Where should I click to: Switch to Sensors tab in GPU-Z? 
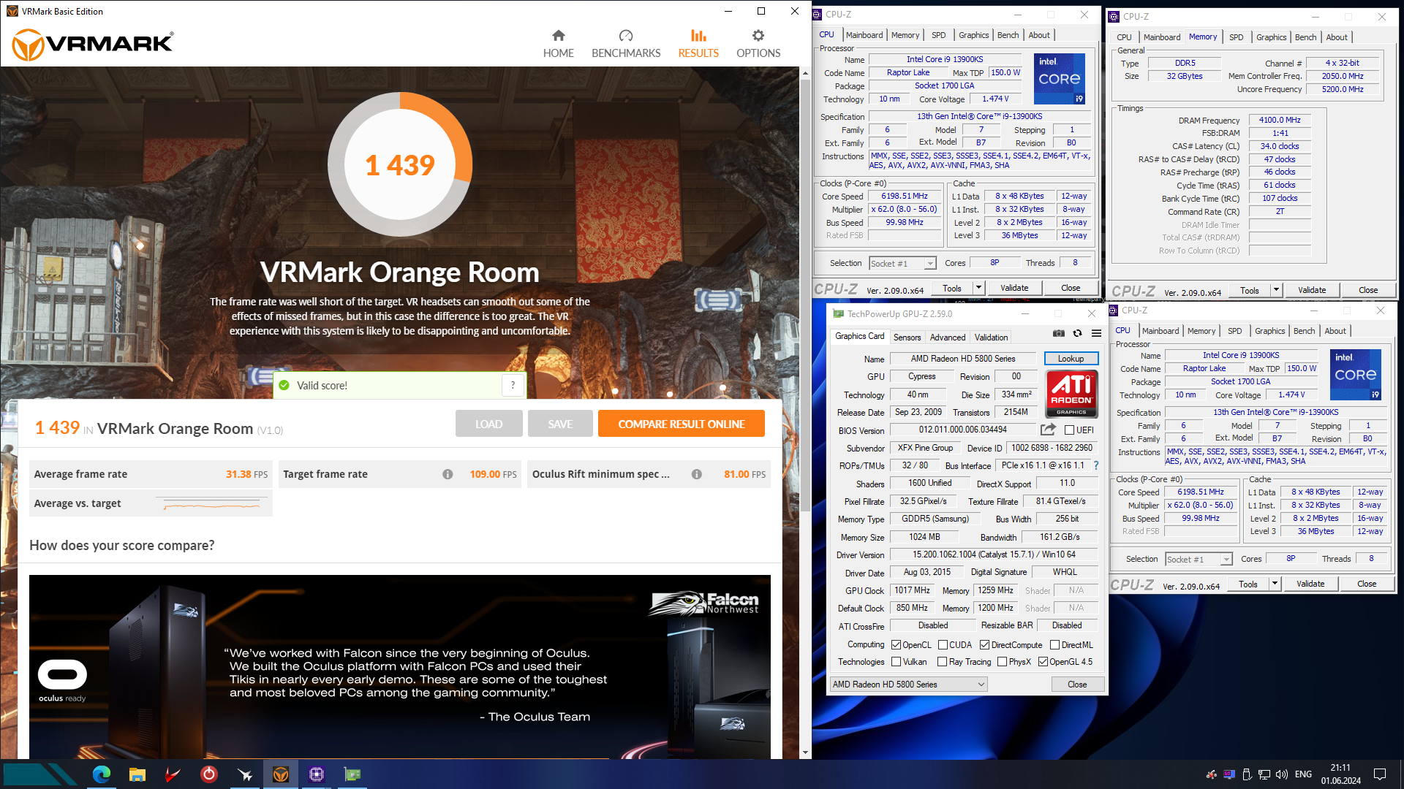click(x=907, y=338)
